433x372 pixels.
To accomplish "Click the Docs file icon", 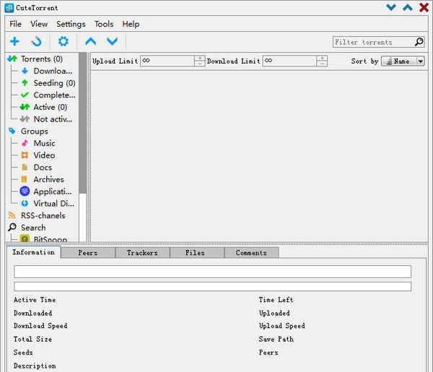I will click(25, 167).
